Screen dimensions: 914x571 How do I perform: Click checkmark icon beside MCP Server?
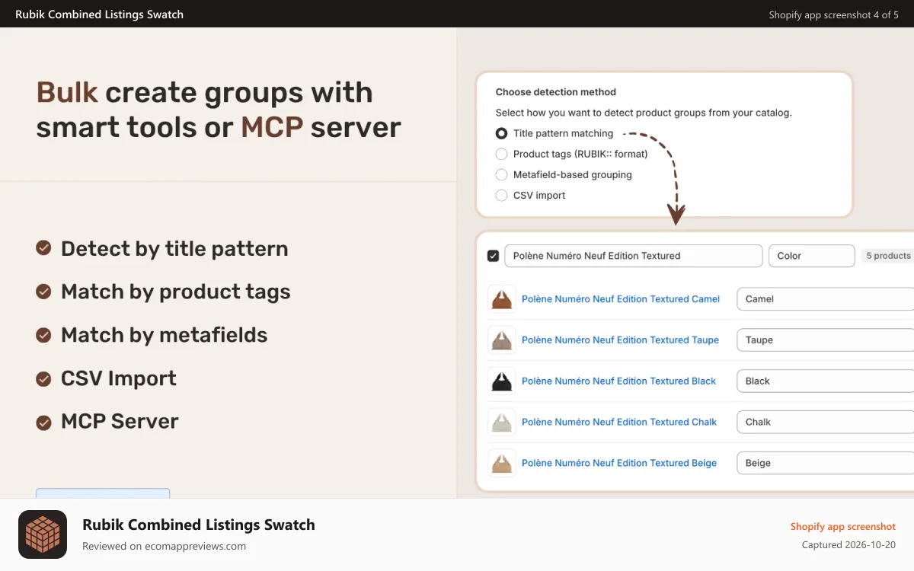[x=44, y=421]
